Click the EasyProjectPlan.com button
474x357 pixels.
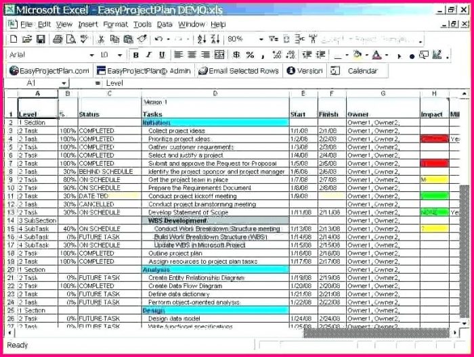click(x=49, y=71)
